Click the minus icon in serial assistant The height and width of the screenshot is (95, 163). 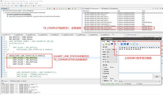tap(118, 44)
